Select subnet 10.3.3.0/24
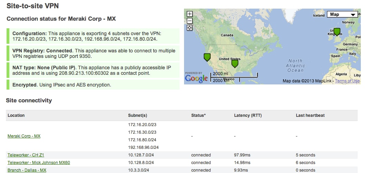The width and height of the screenshot is (366, 173). (x=139, y=170)
